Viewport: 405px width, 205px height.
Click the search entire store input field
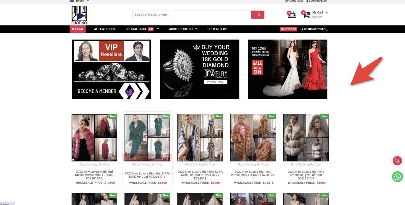coord(192,15)
